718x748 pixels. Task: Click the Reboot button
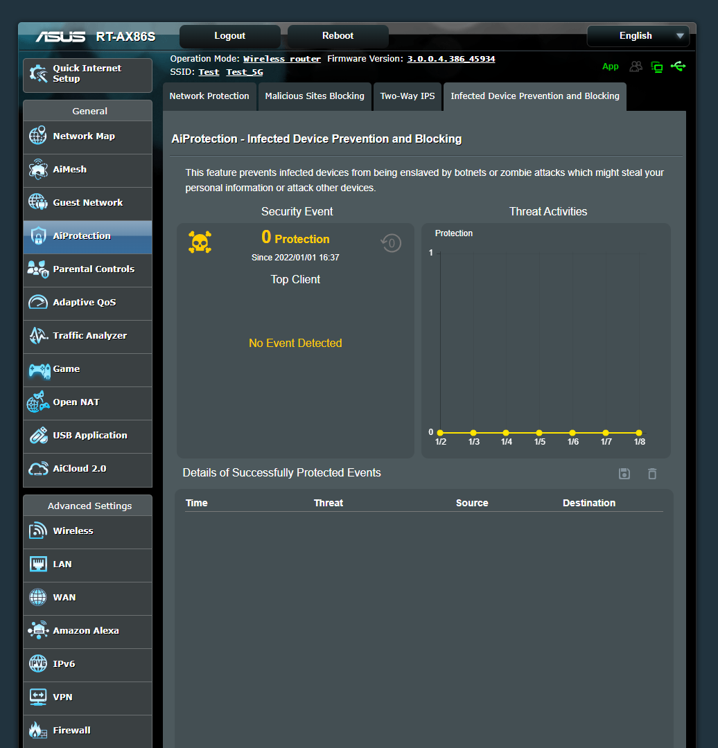click(338, 35)
